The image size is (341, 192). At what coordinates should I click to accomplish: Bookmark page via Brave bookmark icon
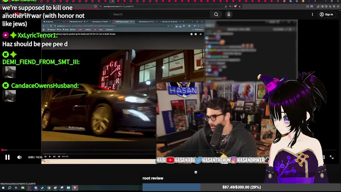tap(95, 6)
